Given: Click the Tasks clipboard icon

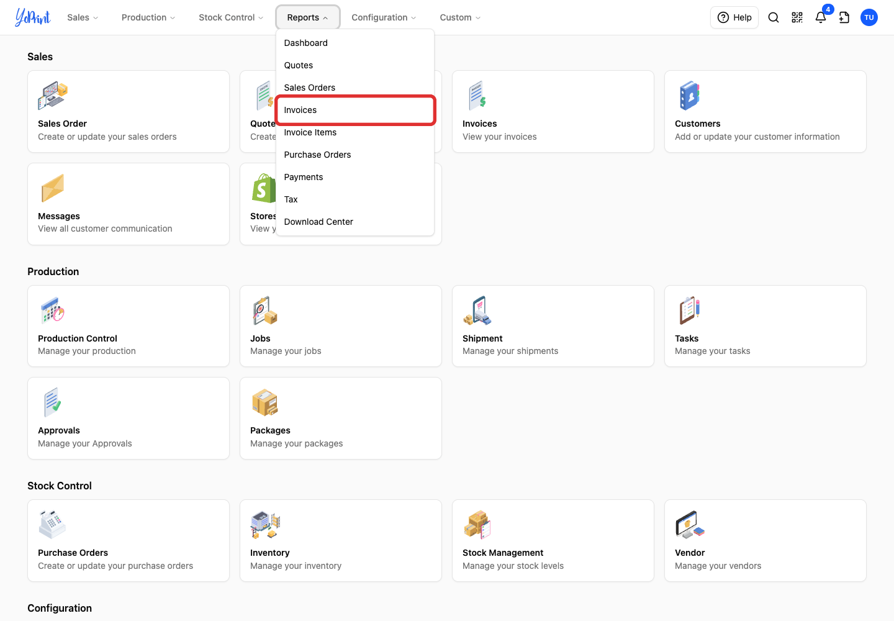Looking at the screenshot, I should [x=690, y=310].
